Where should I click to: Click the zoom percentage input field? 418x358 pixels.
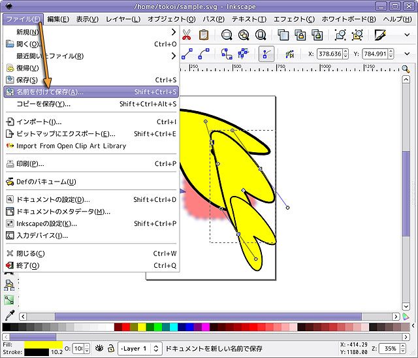pyautogui.click(x=388, y=349)
